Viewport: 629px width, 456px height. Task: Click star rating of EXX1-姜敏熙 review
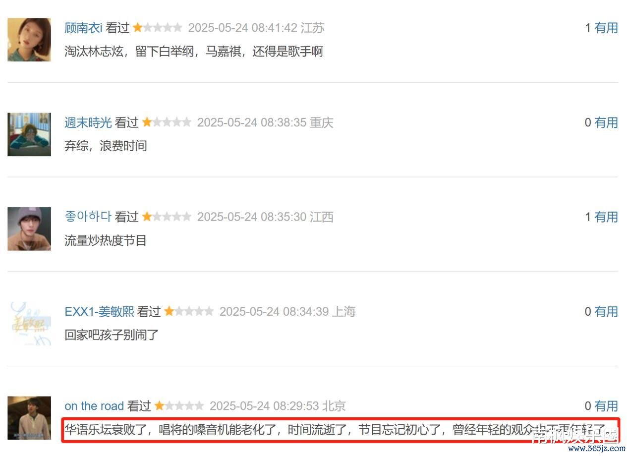pos(189,311)
